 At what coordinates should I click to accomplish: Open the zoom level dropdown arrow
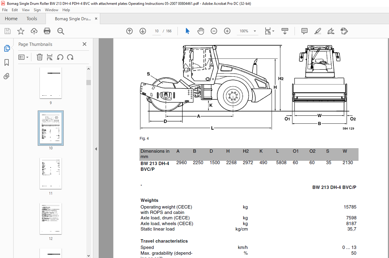coord(255,31)
